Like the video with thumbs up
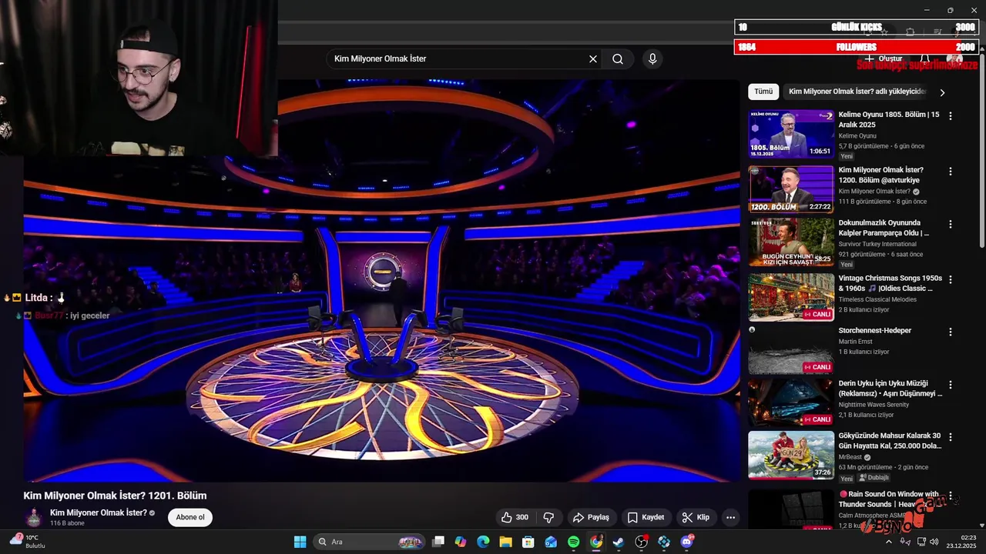This screenshot has width=986, height=554. click(515, 517)
